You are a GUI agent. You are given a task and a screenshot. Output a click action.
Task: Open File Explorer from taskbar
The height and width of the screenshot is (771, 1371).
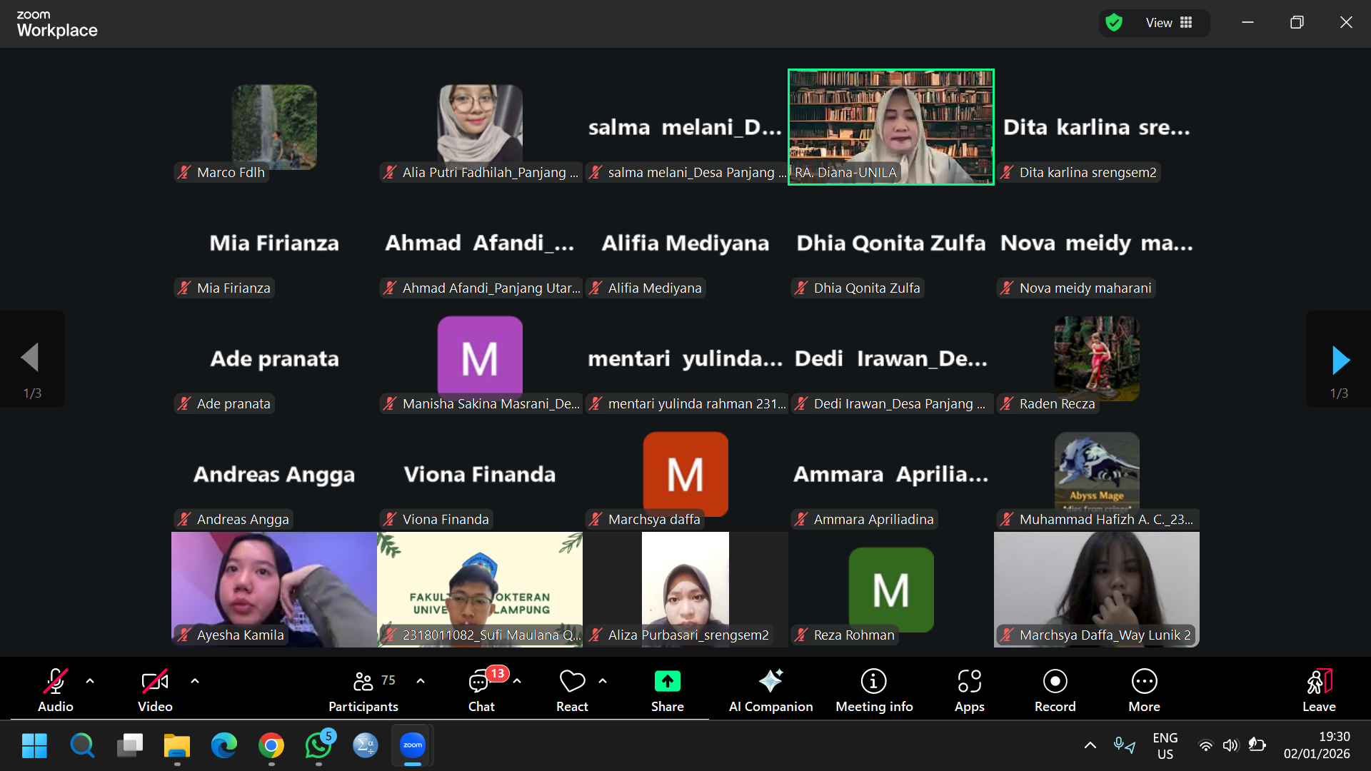[x=177, y=745]
